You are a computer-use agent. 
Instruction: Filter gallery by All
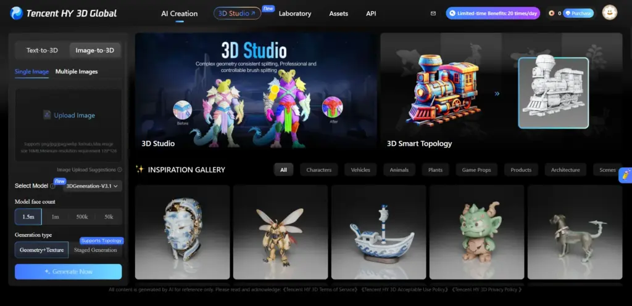(x=283, y=170)
